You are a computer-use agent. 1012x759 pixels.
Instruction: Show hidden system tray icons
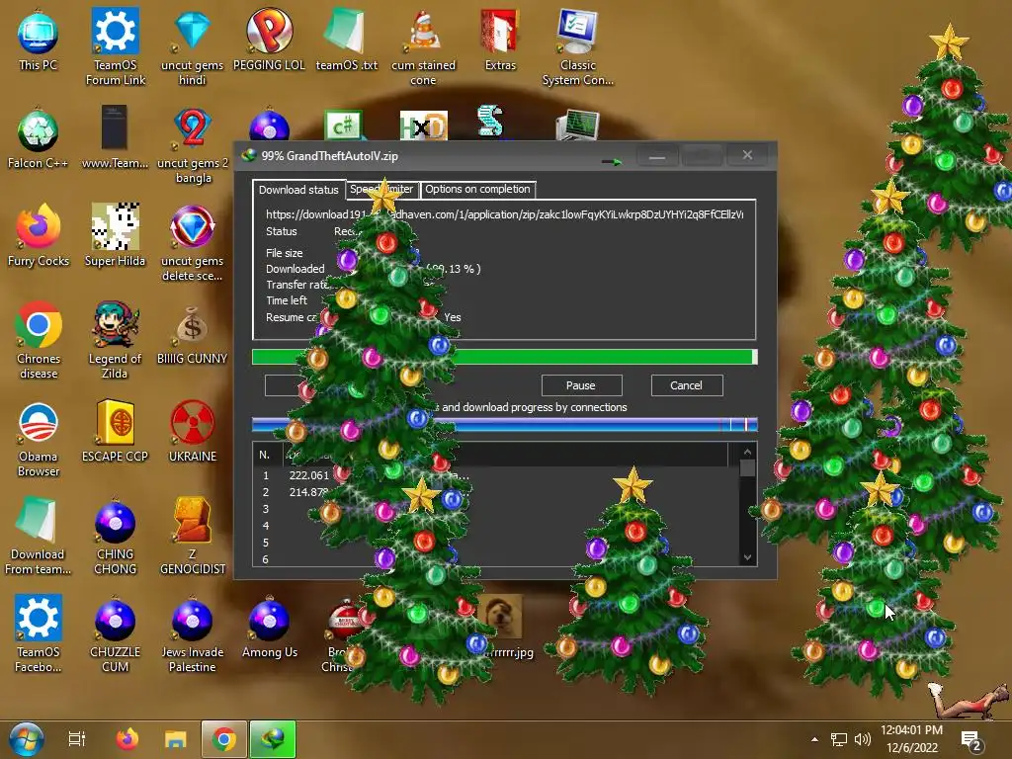pos(814,739)
